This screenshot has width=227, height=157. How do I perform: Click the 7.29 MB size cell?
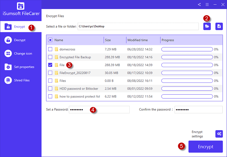(x=110, y=49)
